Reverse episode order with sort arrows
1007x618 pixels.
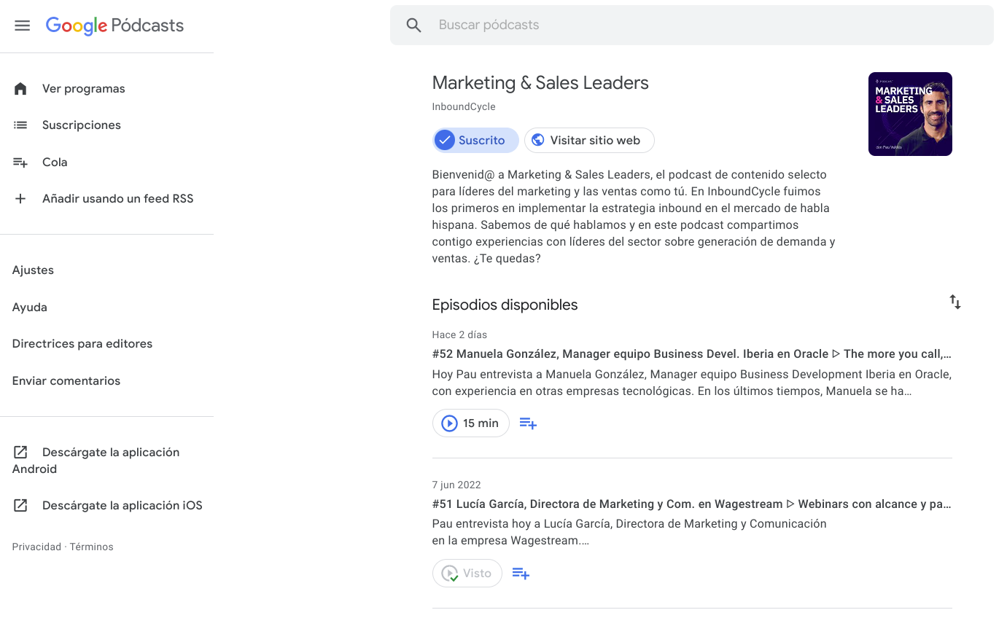pos(955,302)
